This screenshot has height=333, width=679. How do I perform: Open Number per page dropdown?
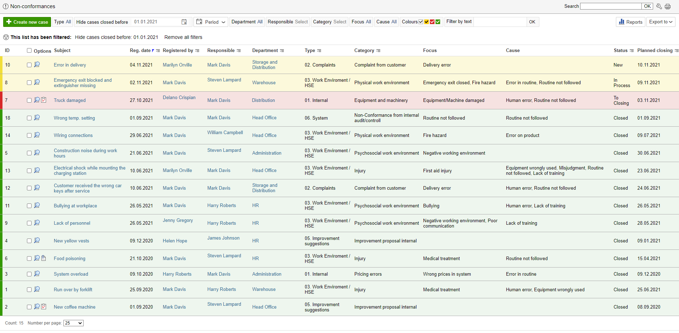73,323
